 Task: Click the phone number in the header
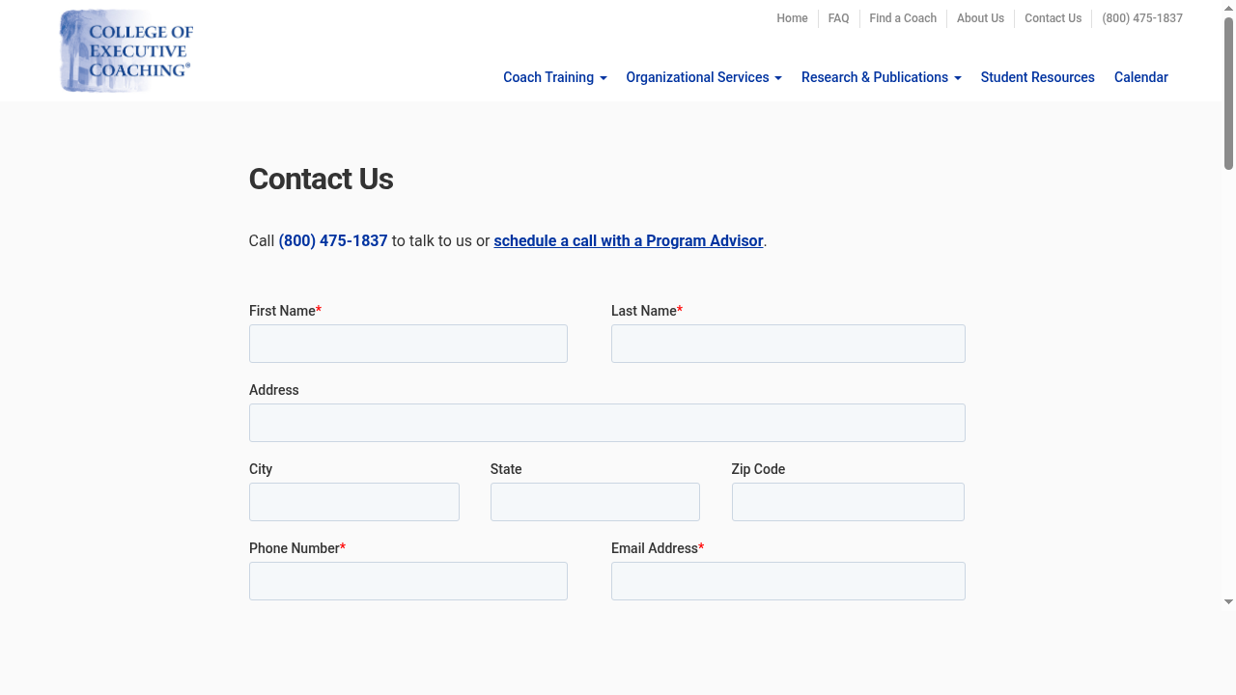coord(1142,18)
